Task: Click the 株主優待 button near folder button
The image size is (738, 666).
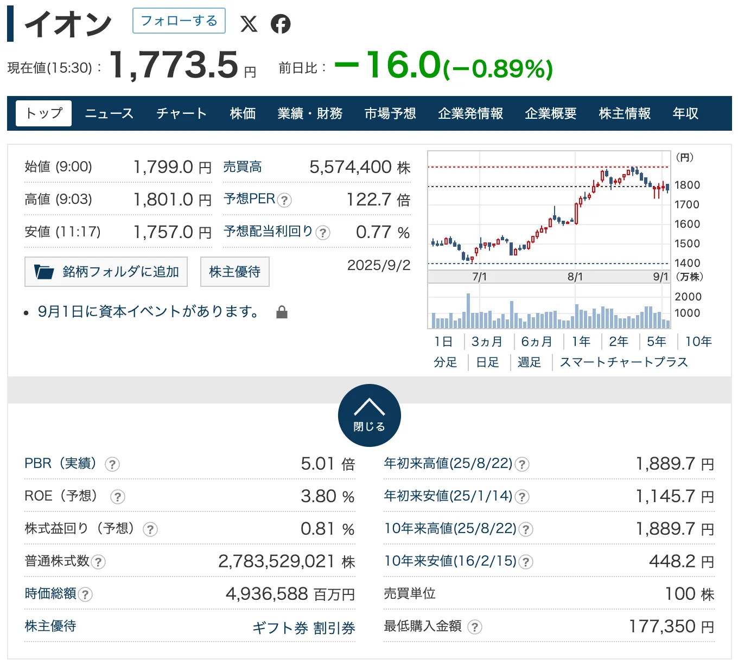Action: [x=235, y=272]
